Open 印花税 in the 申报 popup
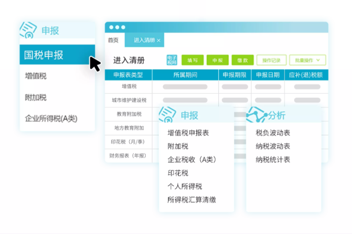352x234 pixels. [178, 173]
